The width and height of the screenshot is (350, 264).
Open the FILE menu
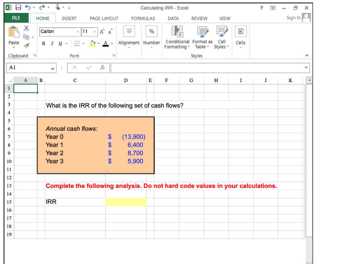(x=16, y=17)
